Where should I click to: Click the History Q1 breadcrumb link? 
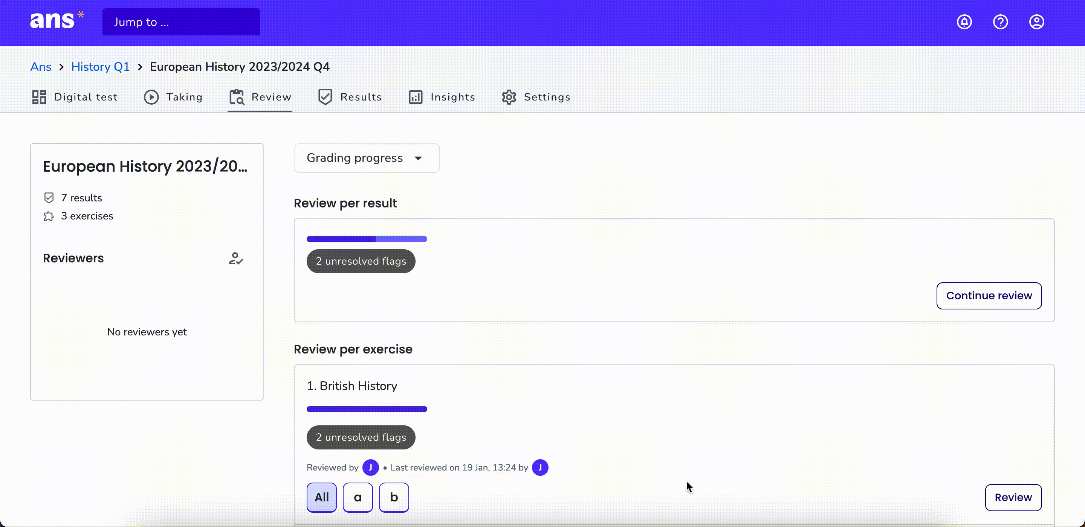coord(100,67)
